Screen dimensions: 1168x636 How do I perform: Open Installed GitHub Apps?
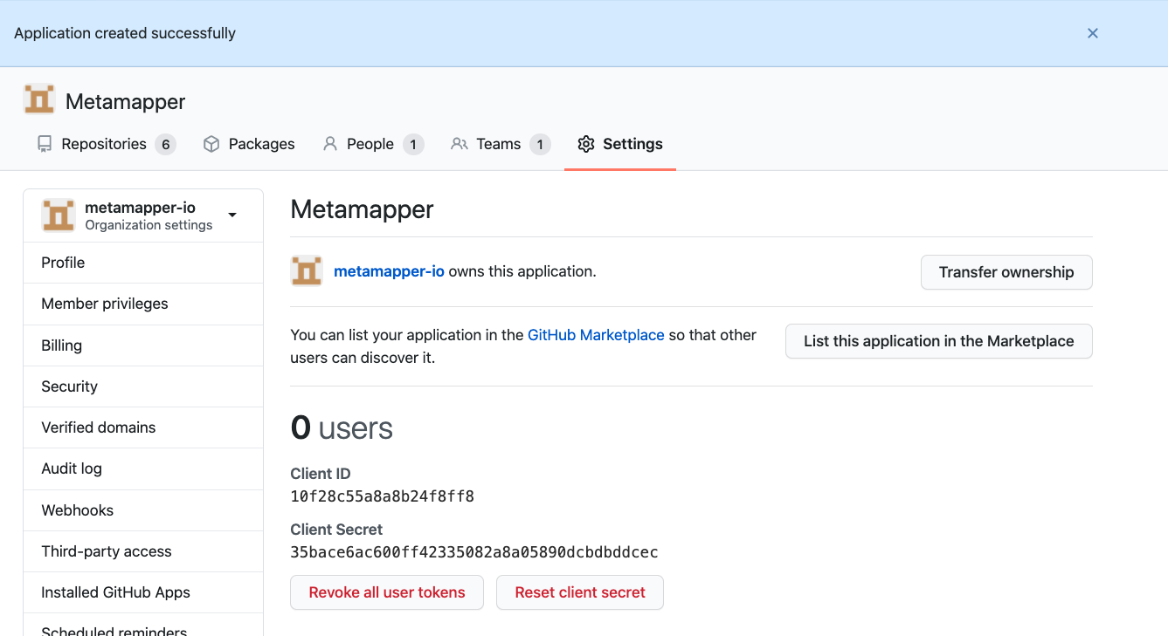click(143, 592)
